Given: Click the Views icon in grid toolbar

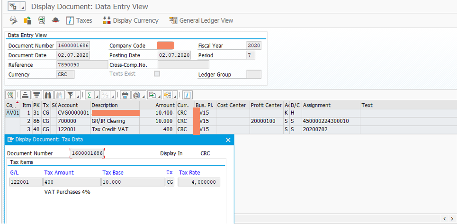Looking at the screenshot, I should [136, 95].
